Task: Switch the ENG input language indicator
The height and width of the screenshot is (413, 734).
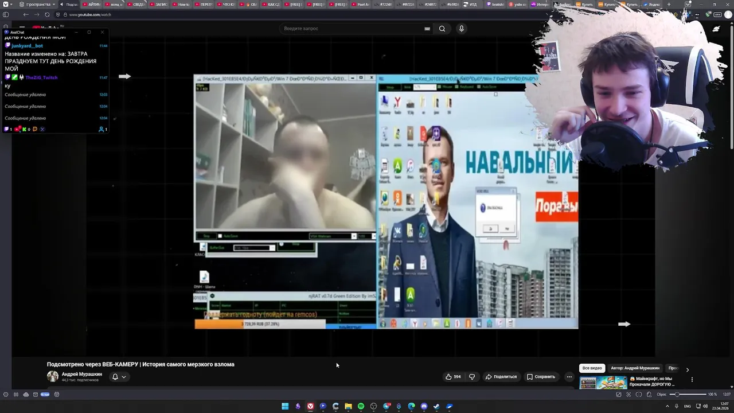Action: 687,406
